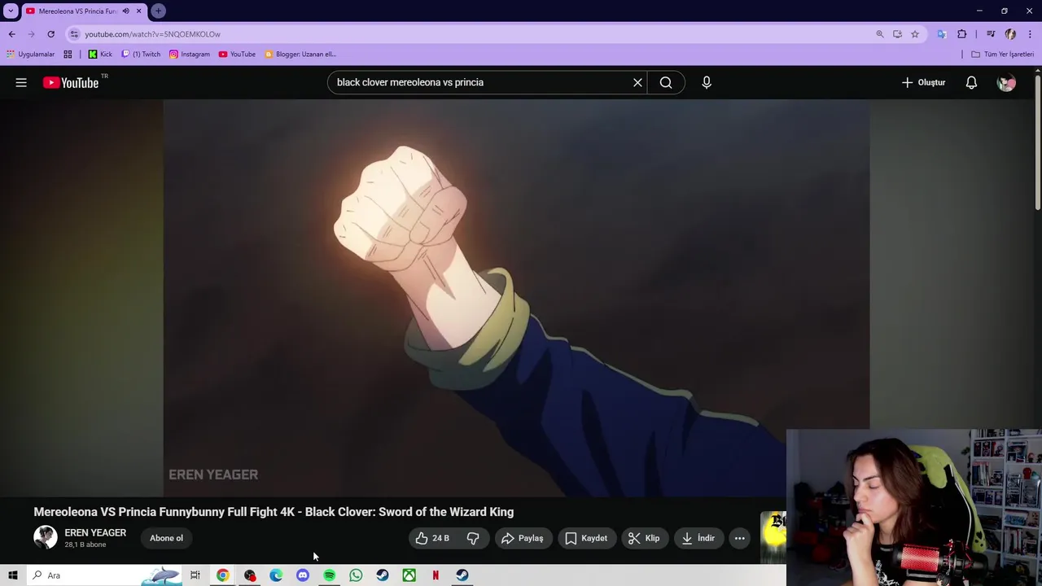Select the address bar URL
This screenshot has height=586, width=1042.
click(152, 34)
